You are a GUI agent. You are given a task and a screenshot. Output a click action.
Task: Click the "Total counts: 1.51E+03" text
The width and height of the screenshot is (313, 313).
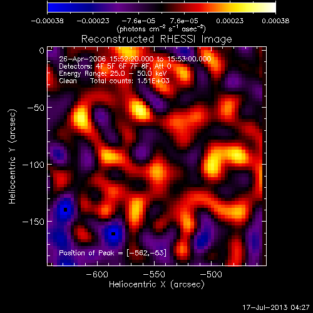click(x=130, y=81)
